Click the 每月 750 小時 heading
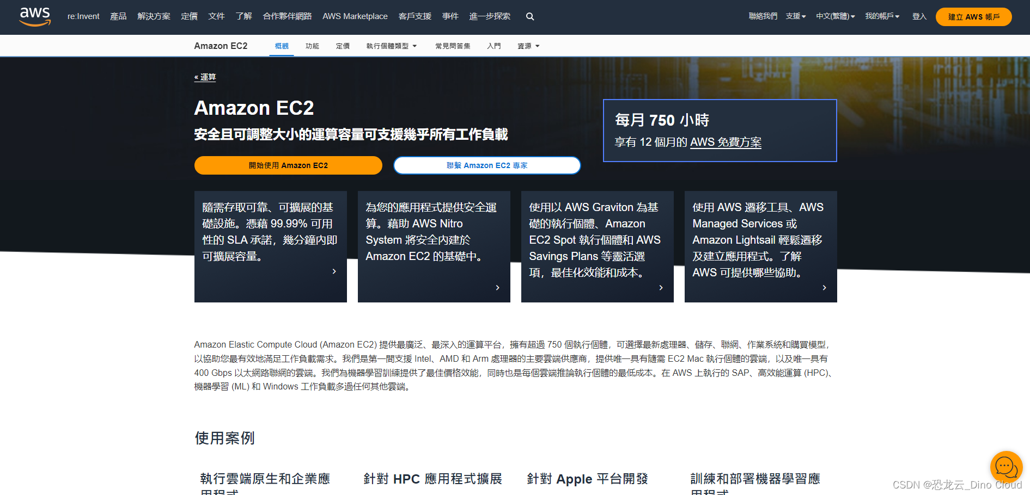 pyautogui.click(x=662, y=120)
